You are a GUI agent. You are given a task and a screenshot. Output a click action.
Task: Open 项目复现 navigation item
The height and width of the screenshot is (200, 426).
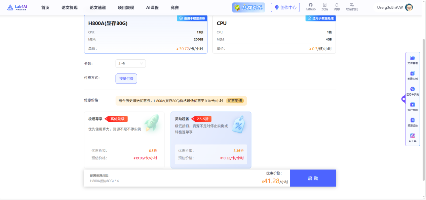[x=126, y=7]
